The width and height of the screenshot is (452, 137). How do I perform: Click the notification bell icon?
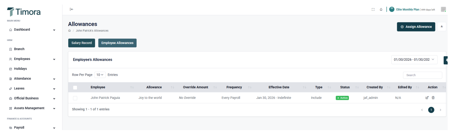pyautogui.click(x=381, y=9)
